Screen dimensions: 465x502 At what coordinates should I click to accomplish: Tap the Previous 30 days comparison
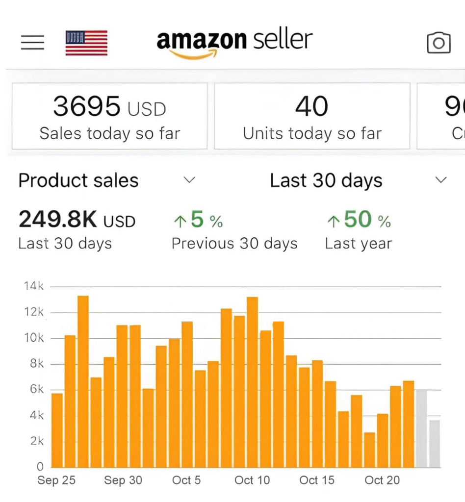(x=234, y=244)
